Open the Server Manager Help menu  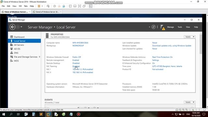click(196, 27)
